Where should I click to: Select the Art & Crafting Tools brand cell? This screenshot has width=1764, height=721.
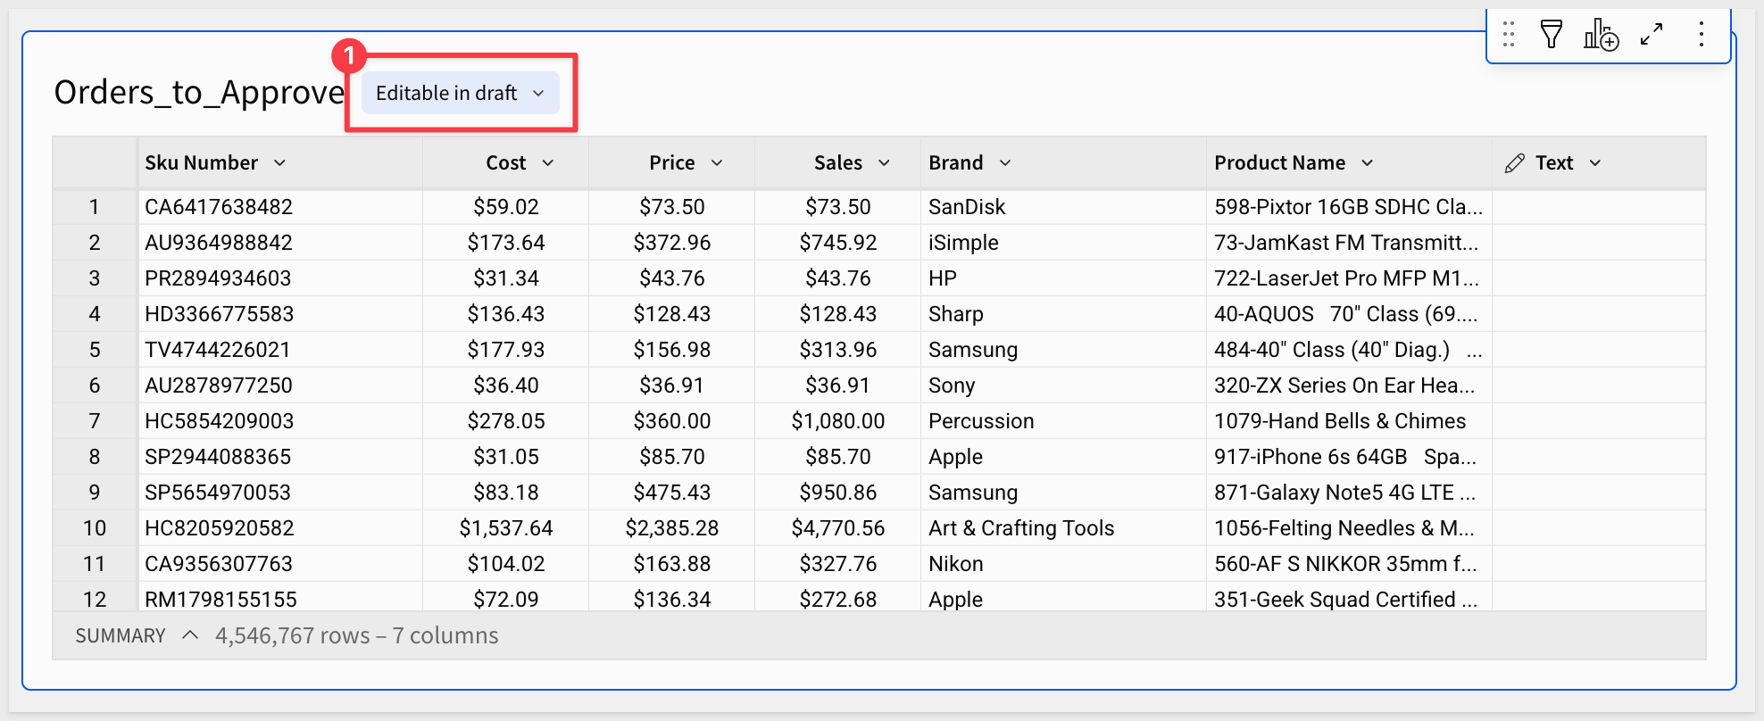coord(1021,528)
